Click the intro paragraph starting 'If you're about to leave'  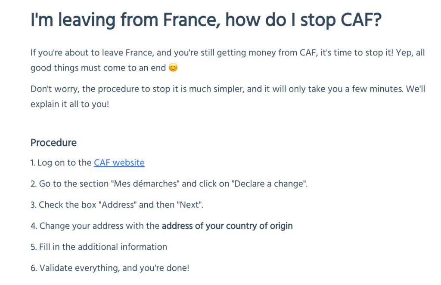pos(227,60)
